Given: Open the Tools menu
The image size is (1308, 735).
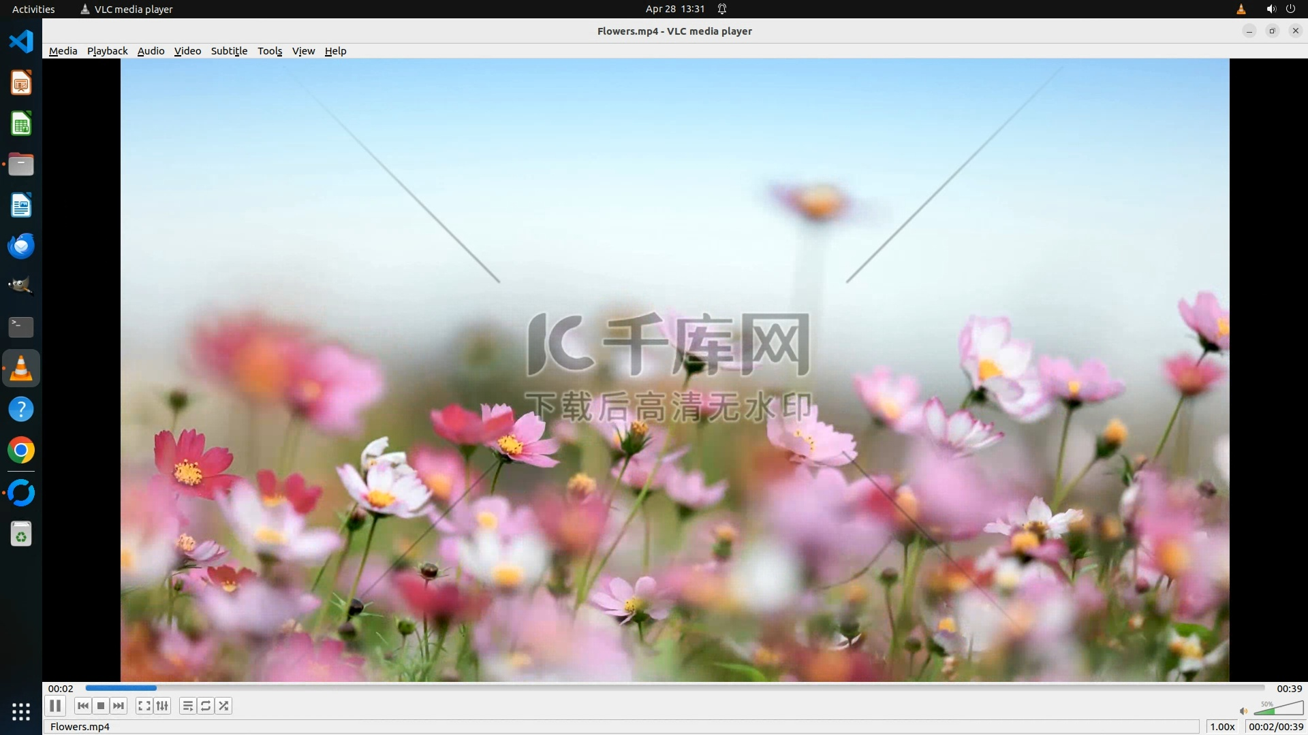Looking at the screenshot, I should coord(270,51).
